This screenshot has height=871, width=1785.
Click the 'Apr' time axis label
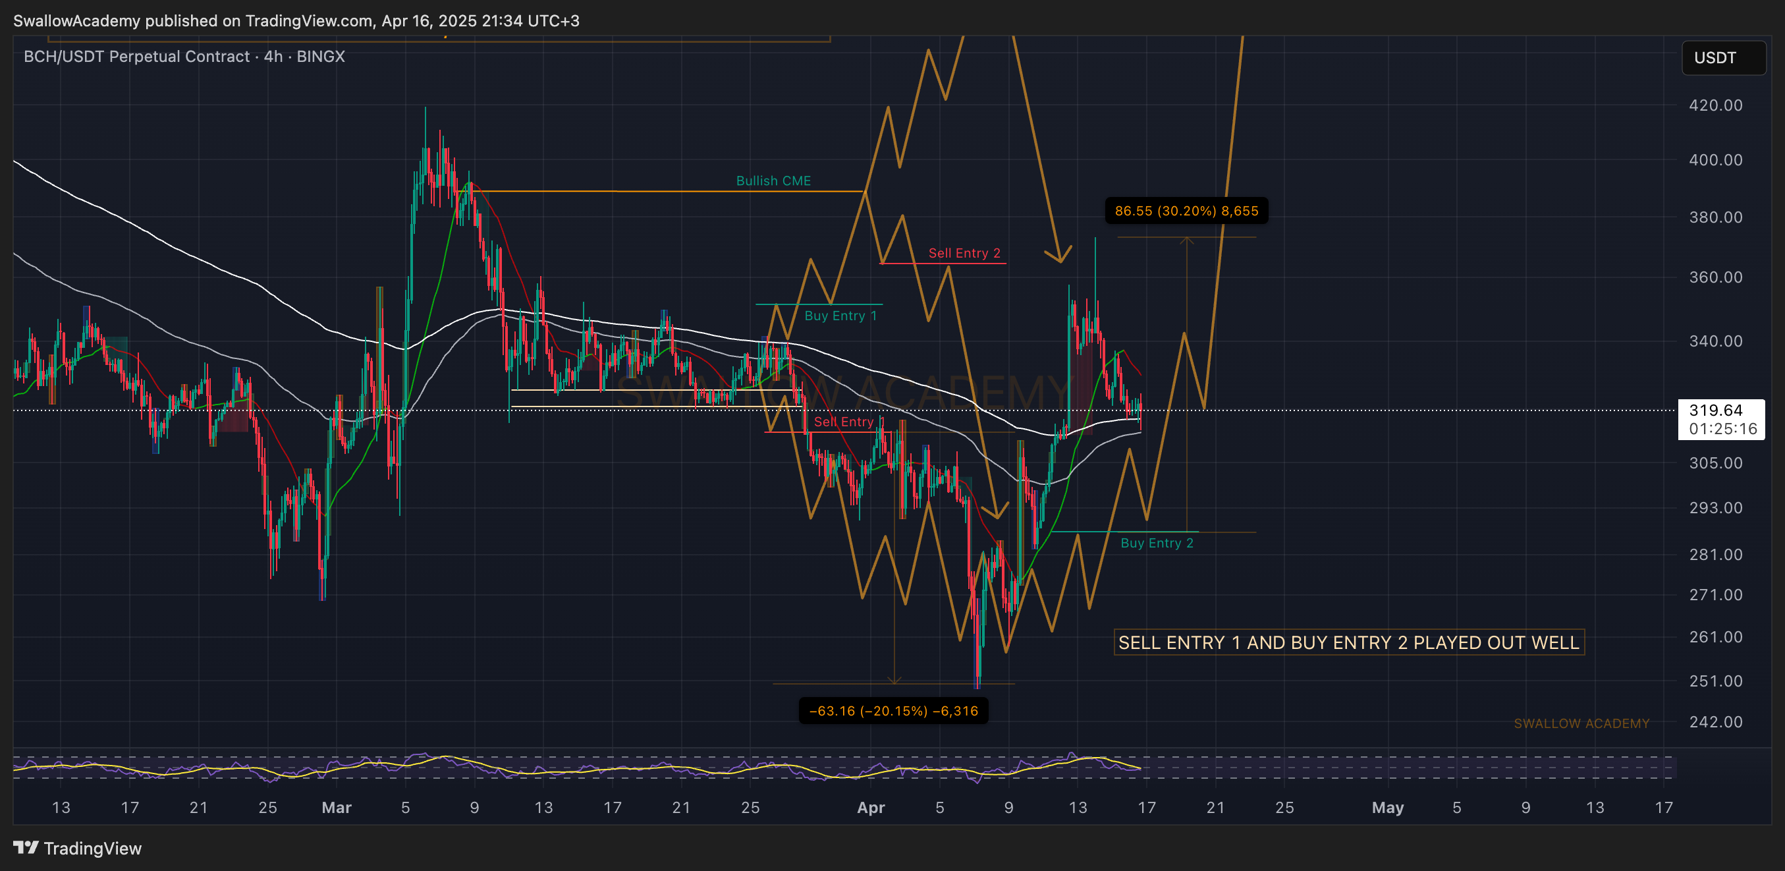tap(871, 807)
